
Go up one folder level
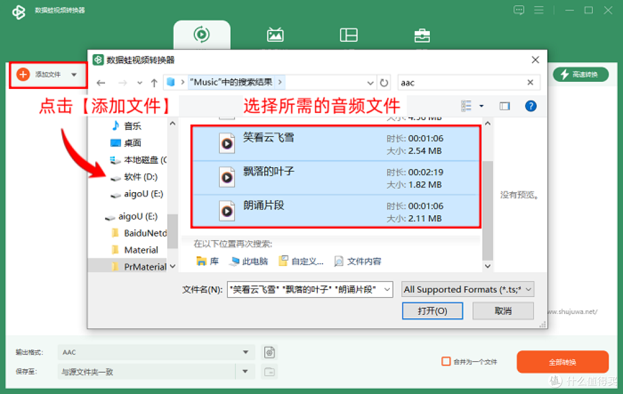154,82
